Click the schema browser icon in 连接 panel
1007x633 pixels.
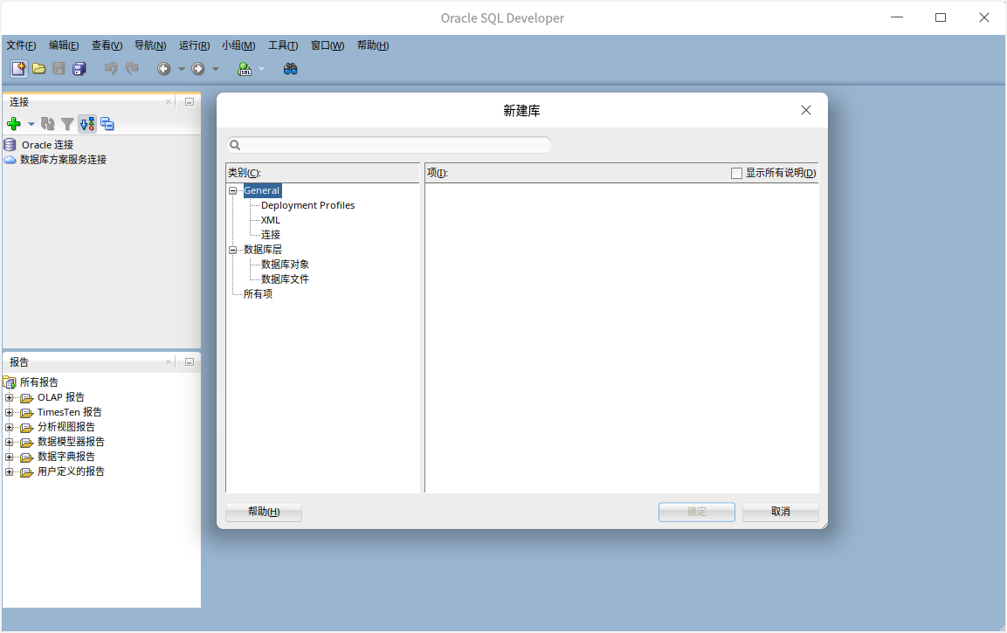pos(87,124)
